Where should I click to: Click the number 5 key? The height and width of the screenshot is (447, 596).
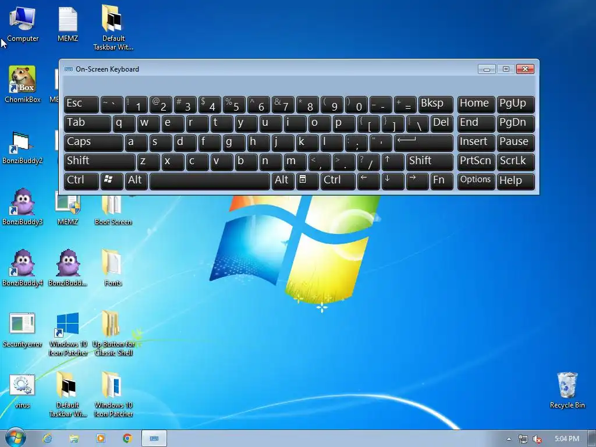click(x=234, y=105)
